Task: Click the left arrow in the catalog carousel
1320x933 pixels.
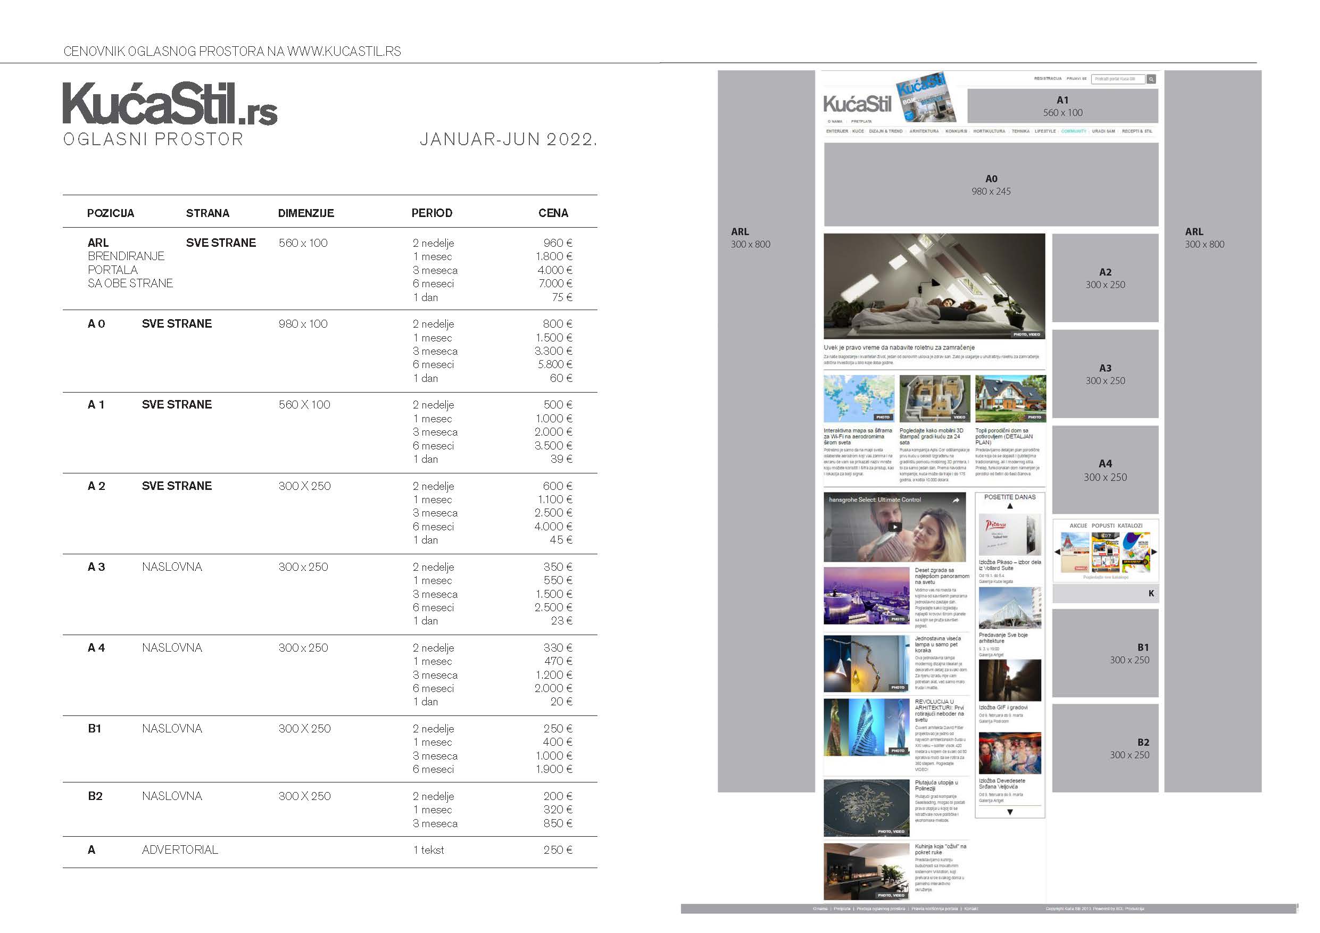Action: pyautogui.click(x=1057, y=553)
